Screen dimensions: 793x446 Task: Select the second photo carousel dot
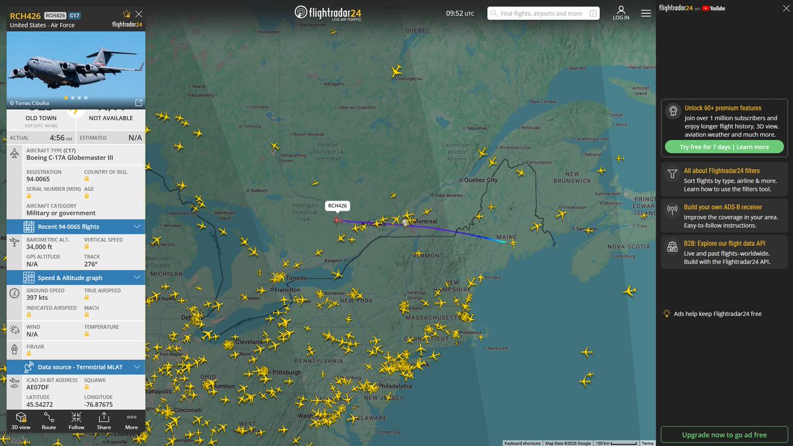(x=72, y=98)
